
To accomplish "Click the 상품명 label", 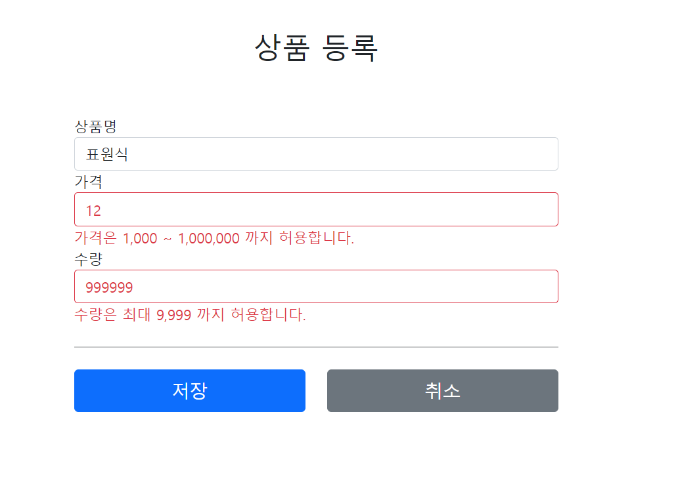I will [95, 127].
